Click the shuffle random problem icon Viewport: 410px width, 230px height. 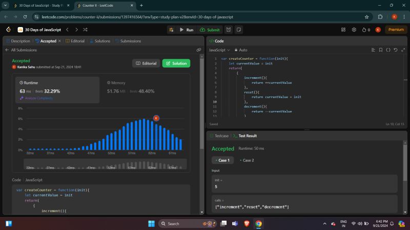click(x=85, y=30)
